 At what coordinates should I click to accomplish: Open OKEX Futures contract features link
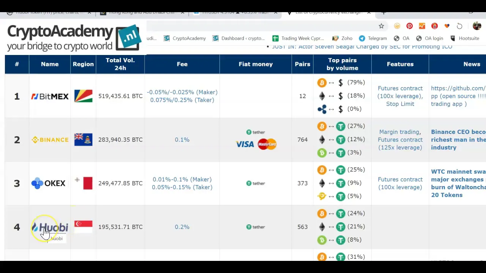point(400,183)
